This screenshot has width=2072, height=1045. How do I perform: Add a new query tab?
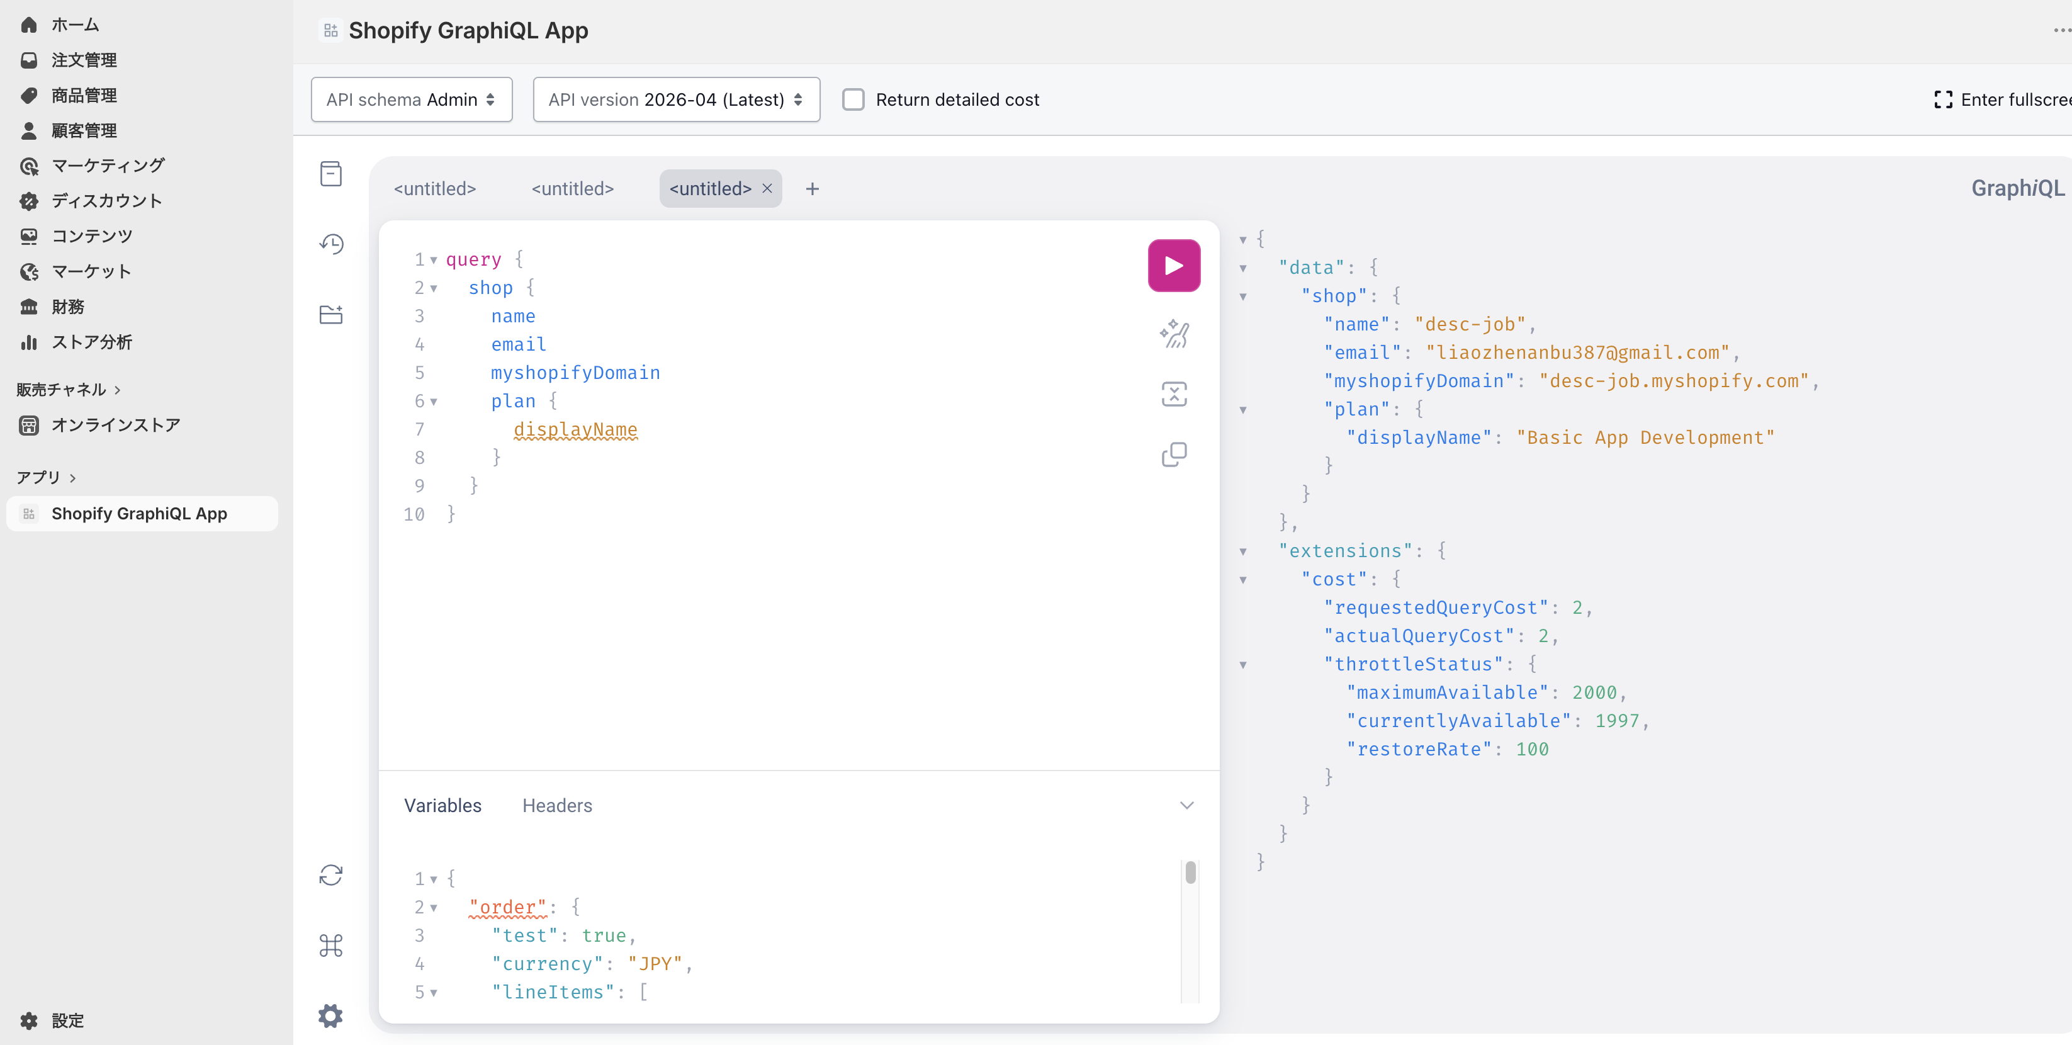tap(813, 188)
